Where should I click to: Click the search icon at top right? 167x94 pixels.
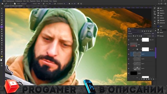[x=159, y=4]
